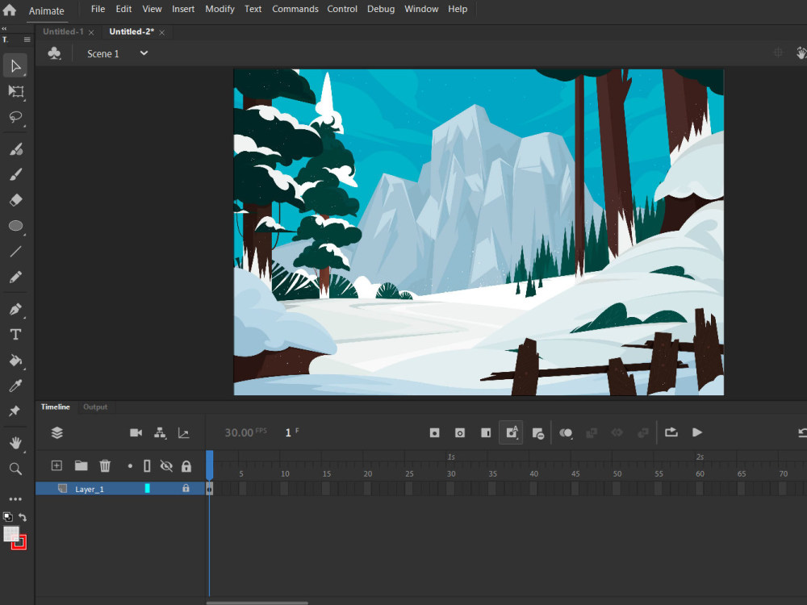Select the Selection arrow tool
807x605 pixels.
pos(15,66)
